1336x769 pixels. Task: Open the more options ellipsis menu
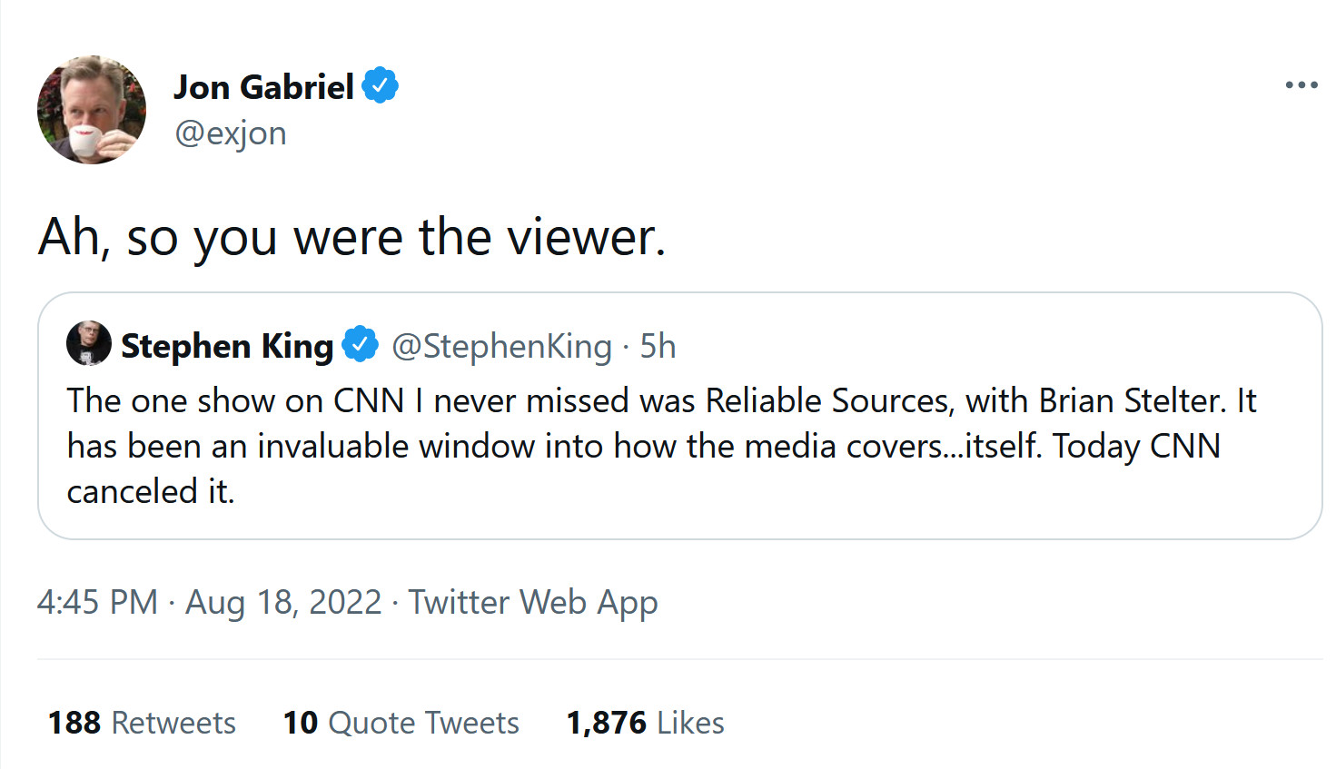point(1301,84)
